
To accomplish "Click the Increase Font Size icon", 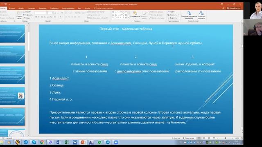I will click(55, 13).
